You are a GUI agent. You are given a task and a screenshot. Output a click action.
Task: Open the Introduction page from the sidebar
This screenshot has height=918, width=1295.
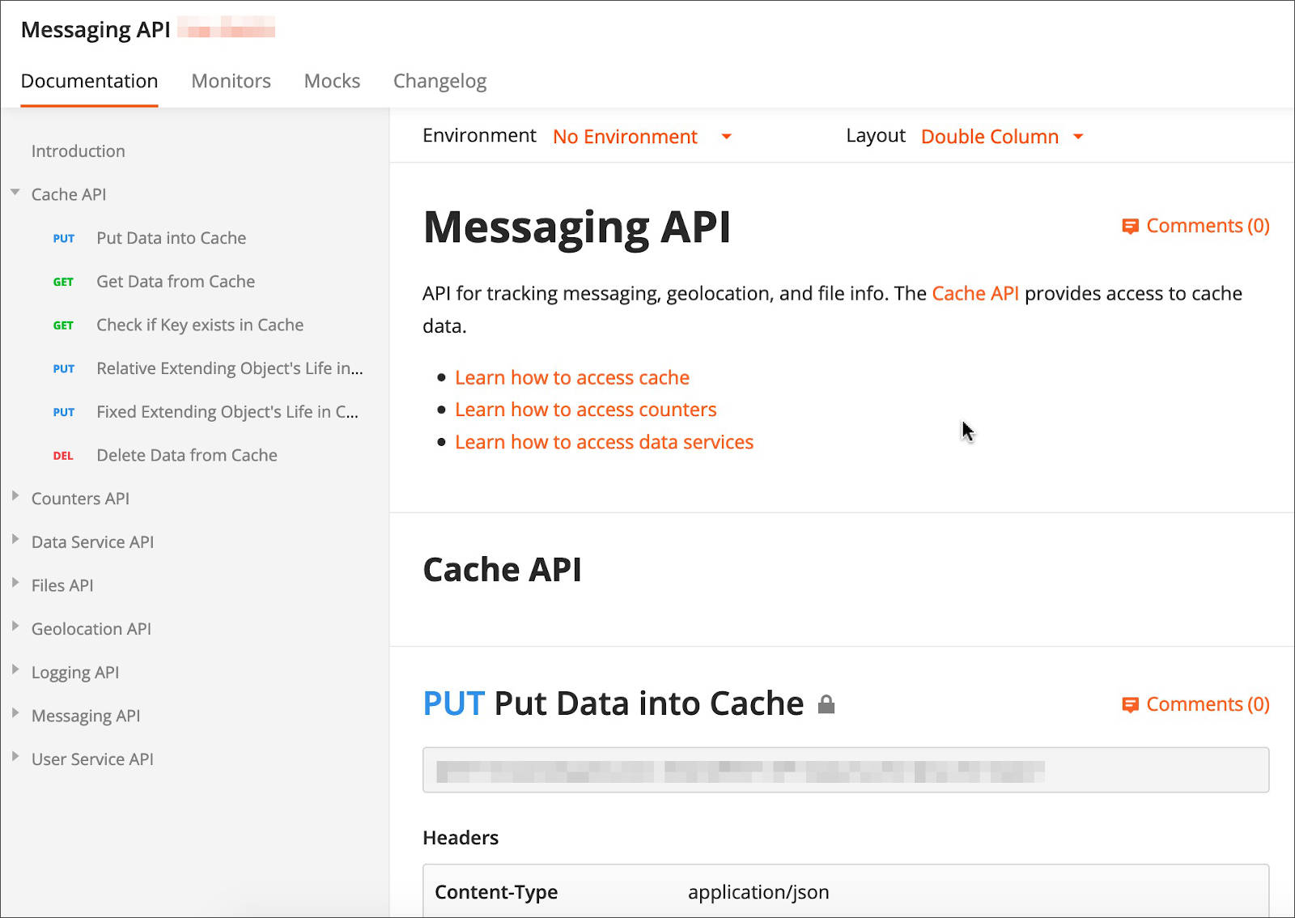click(78, 151)
